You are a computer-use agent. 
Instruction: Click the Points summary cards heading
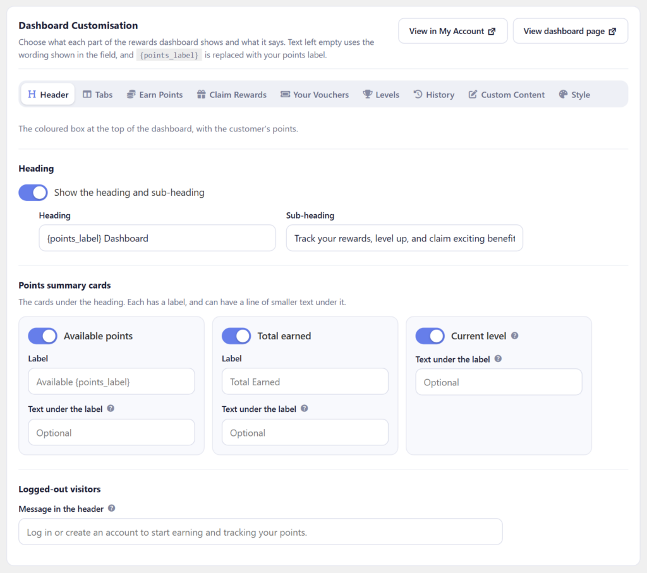point(65,285)
